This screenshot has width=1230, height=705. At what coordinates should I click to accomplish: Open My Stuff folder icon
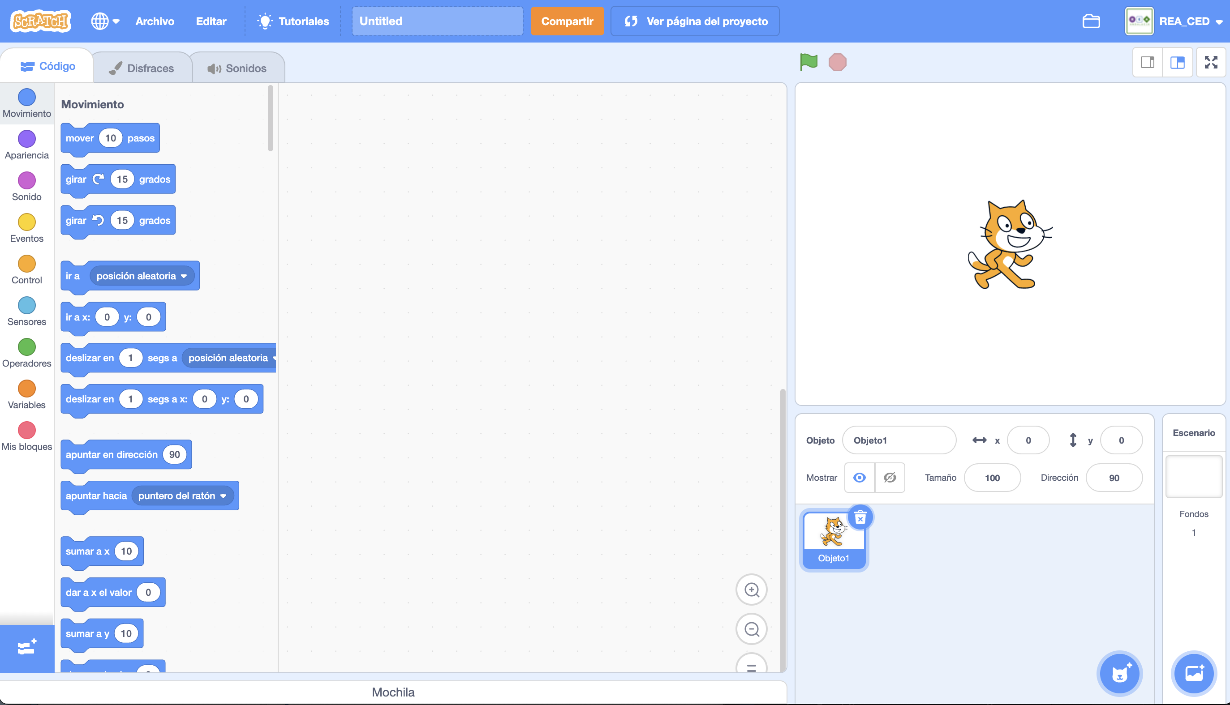click(1091, 21)
